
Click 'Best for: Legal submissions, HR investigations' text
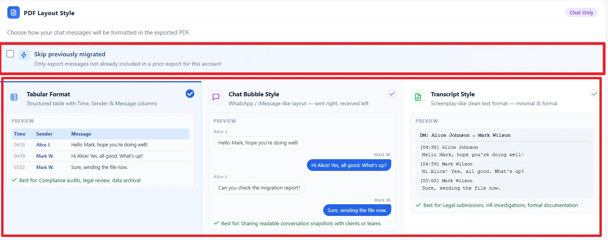pos(500,205)
